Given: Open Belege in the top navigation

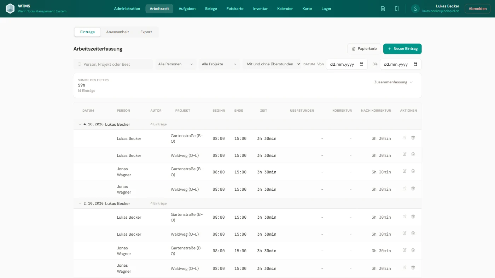Looking at the screenshot, I should (x=211, y=9).
